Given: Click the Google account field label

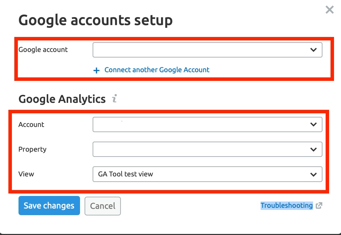Looking at the screenshot, I should pos(43,50).
